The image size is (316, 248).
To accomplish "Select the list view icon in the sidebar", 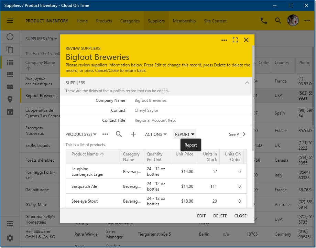I will click(10, 75).
